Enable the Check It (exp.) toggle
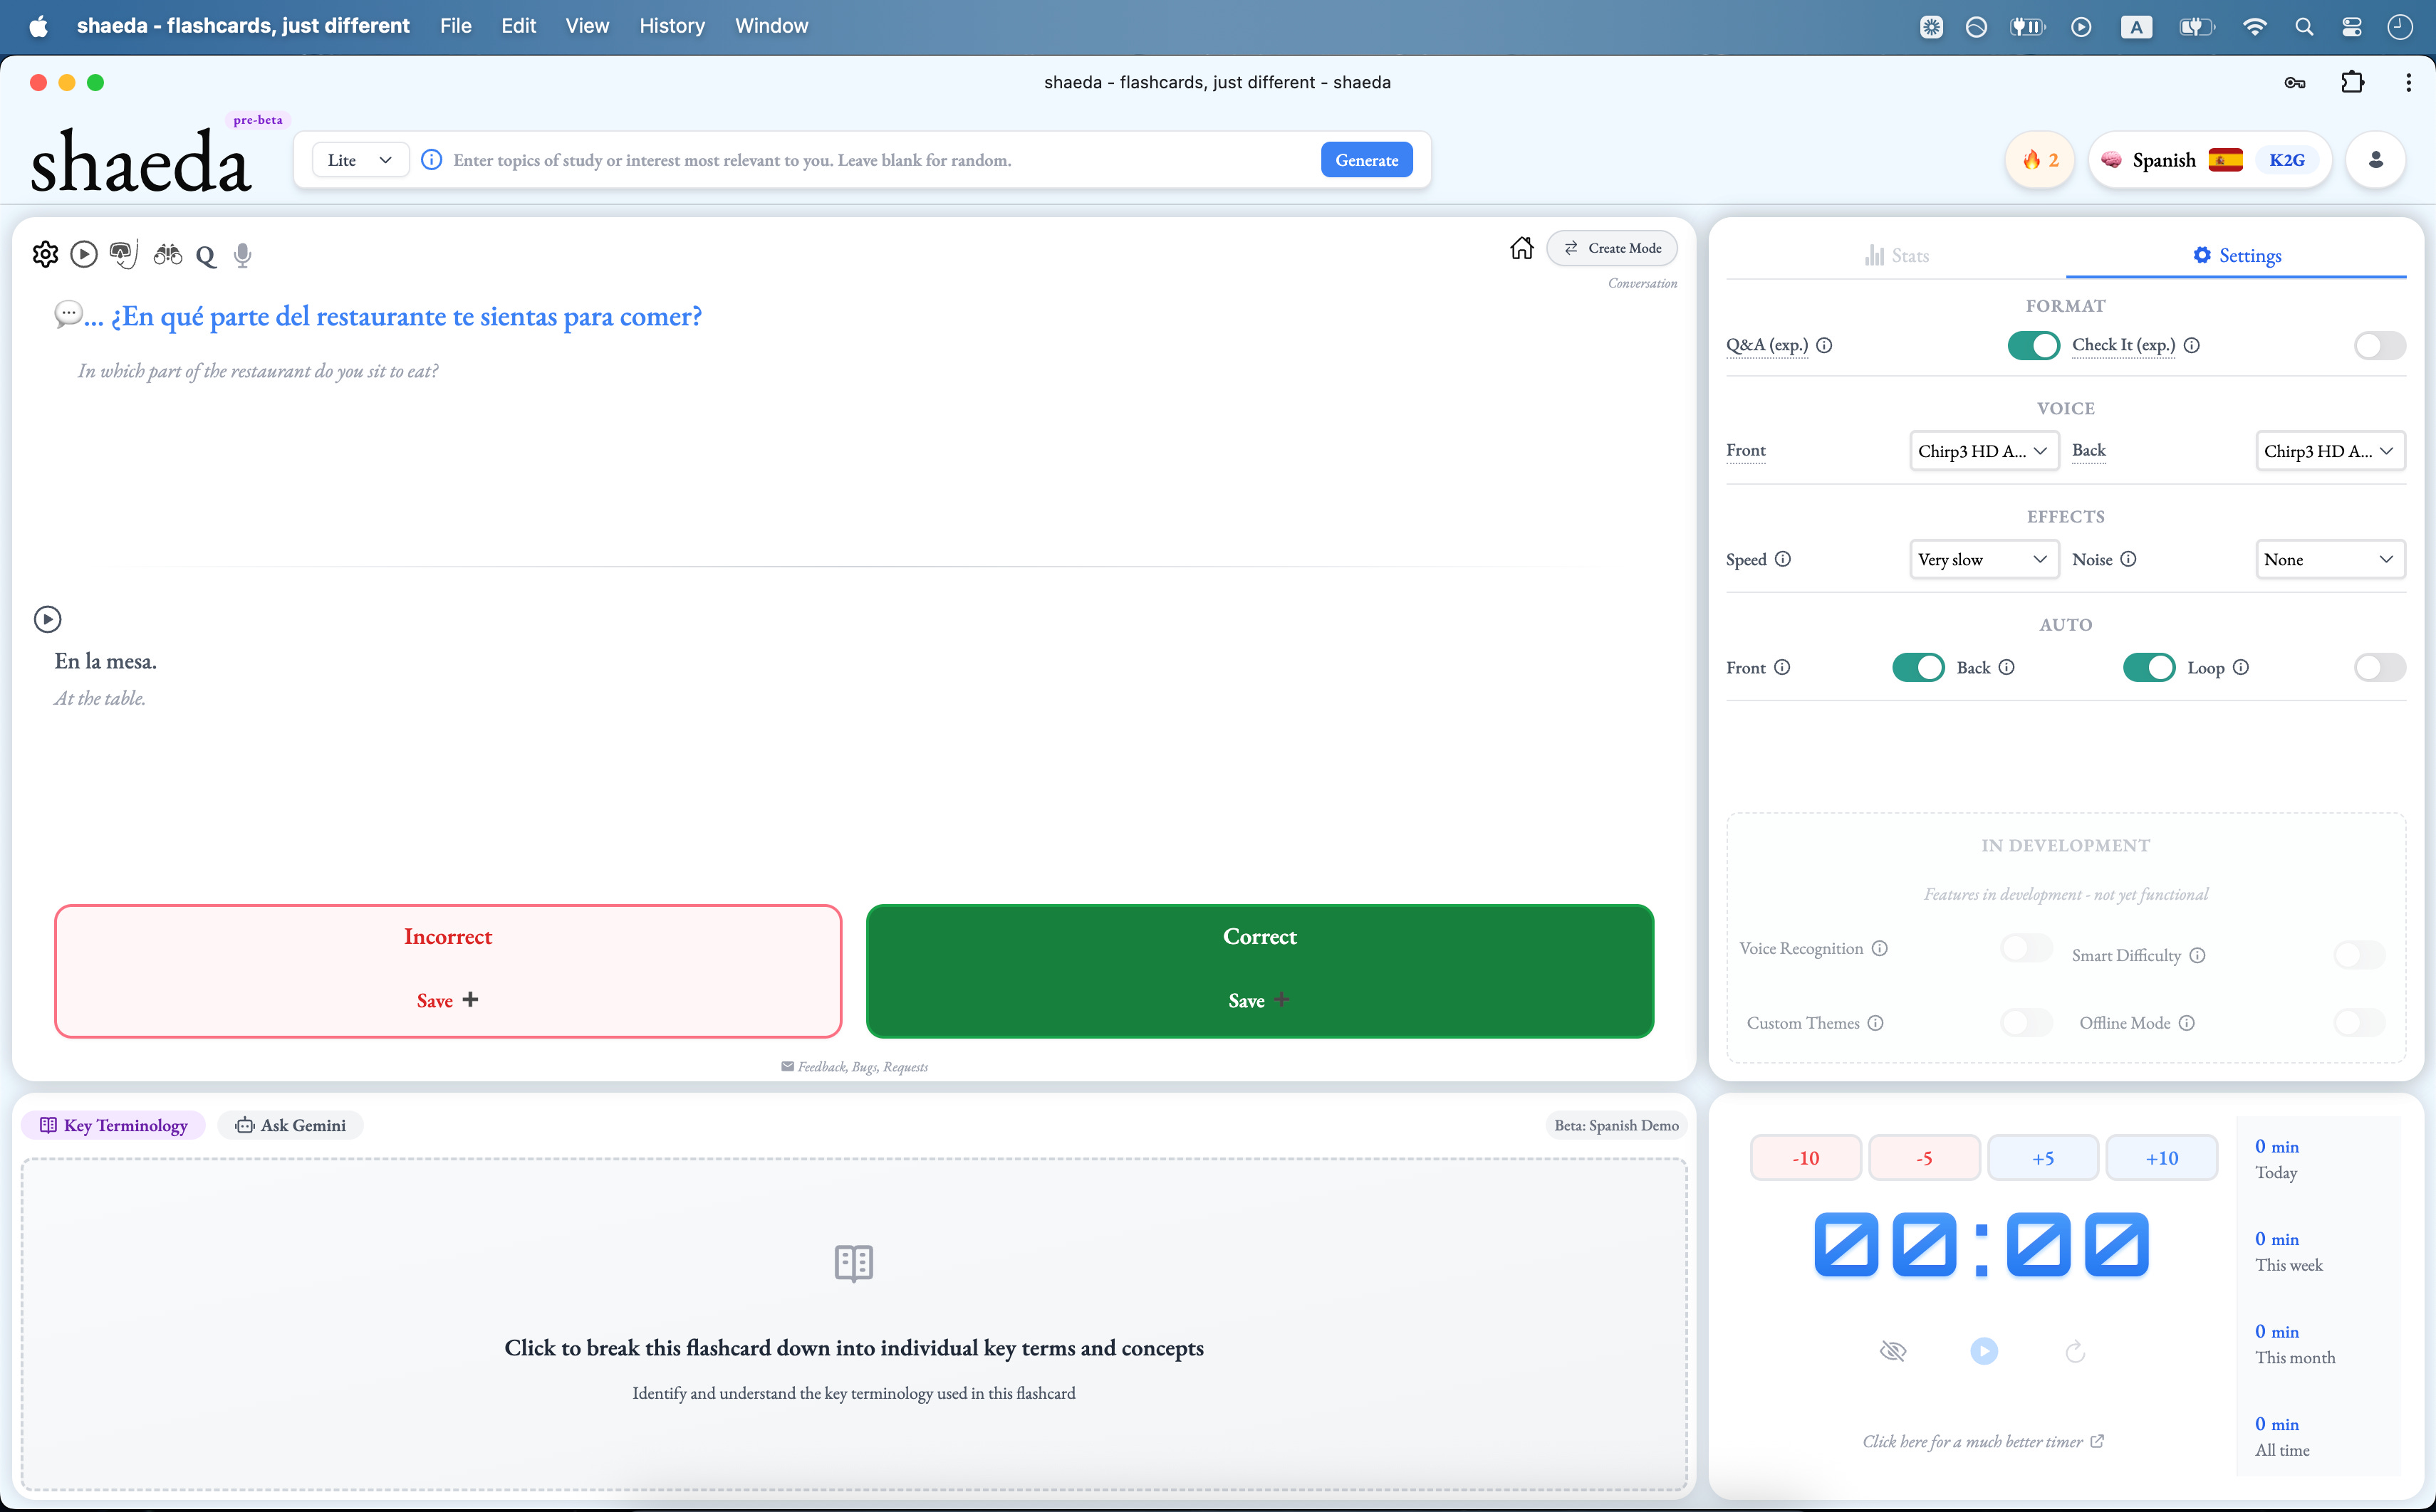Image resolution: width=2436 pixels, height=1512 pixels. [x=2378, y=345]
